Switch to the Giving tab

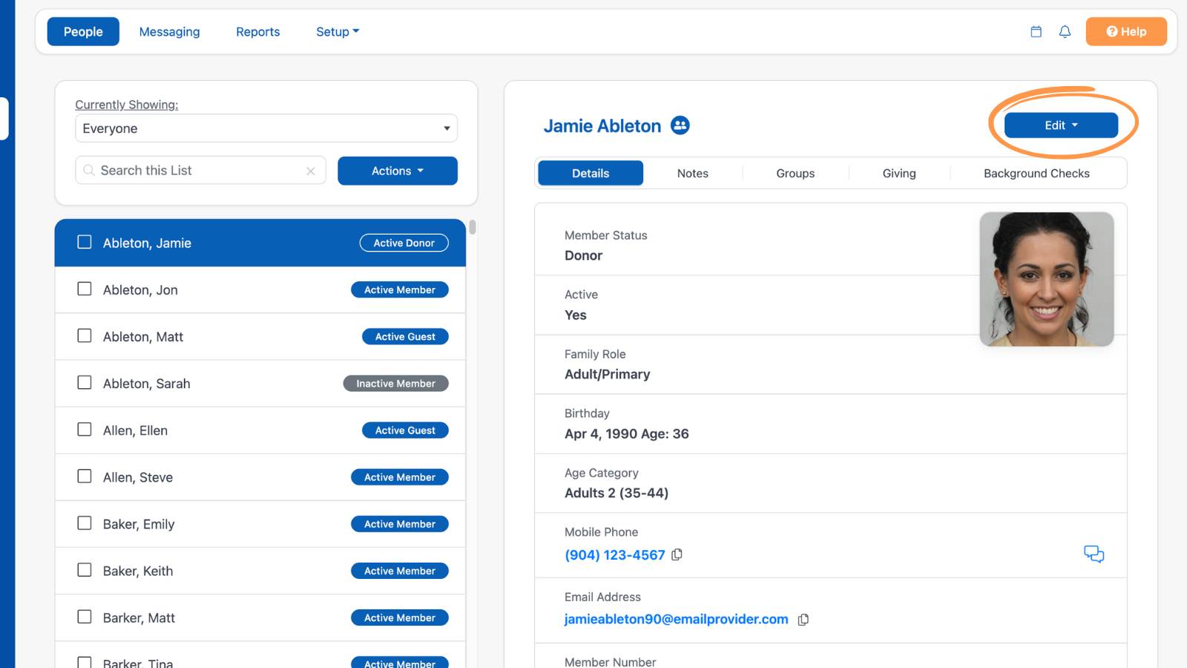[x=899, y=174]
